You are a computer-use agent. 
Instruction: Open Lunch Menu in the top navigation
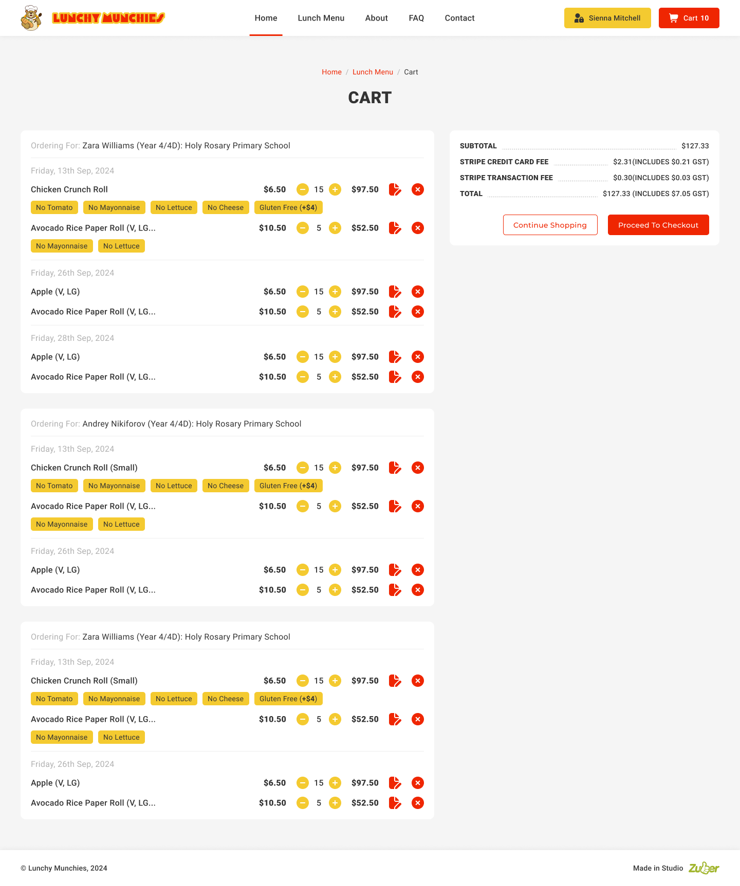tap(321, 18)
